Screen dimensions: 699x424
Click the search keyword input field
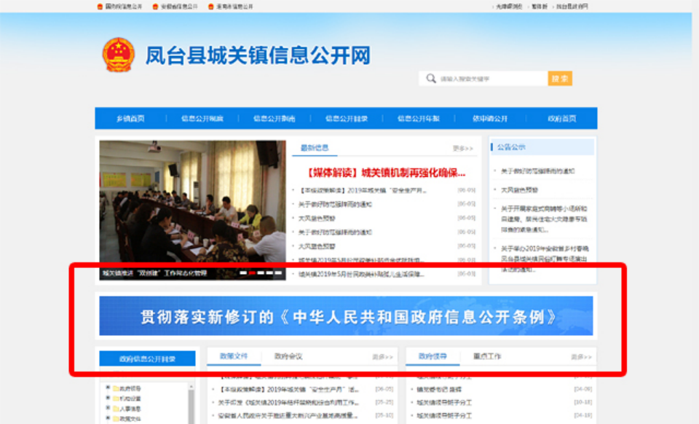pyautogui.click(x=491, y=79)
